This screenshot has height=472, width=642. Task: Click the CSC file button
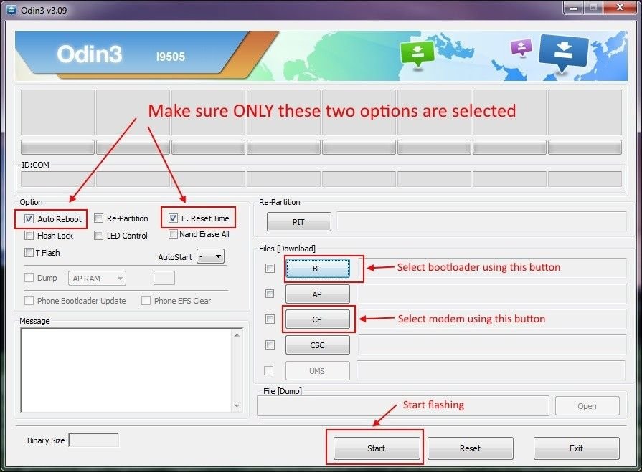coord(317,345)
